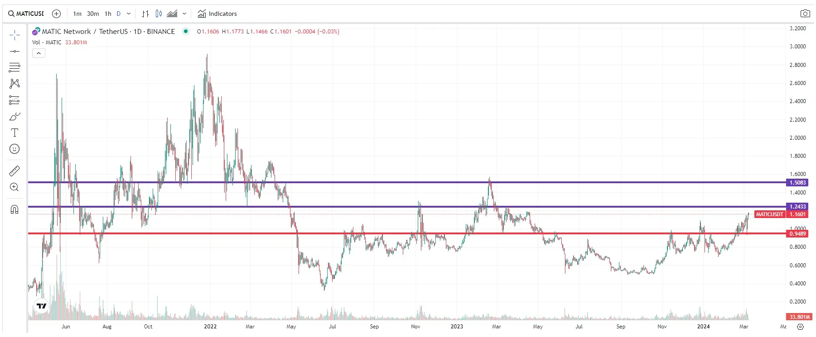Click the 2023 label on time axis
This screenshot has width=816, height=337.
click(x=457, y=327)
